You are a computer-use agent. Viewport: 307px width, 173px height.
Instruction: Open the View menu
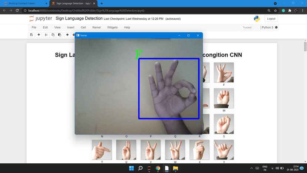57,27
